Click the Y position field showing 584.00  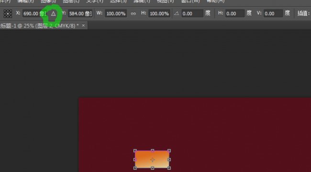click(80, 13)
